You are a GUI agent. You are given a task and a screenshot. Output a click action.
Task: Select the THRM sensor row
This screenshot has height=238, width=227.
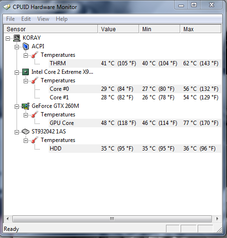click(135, 63)
